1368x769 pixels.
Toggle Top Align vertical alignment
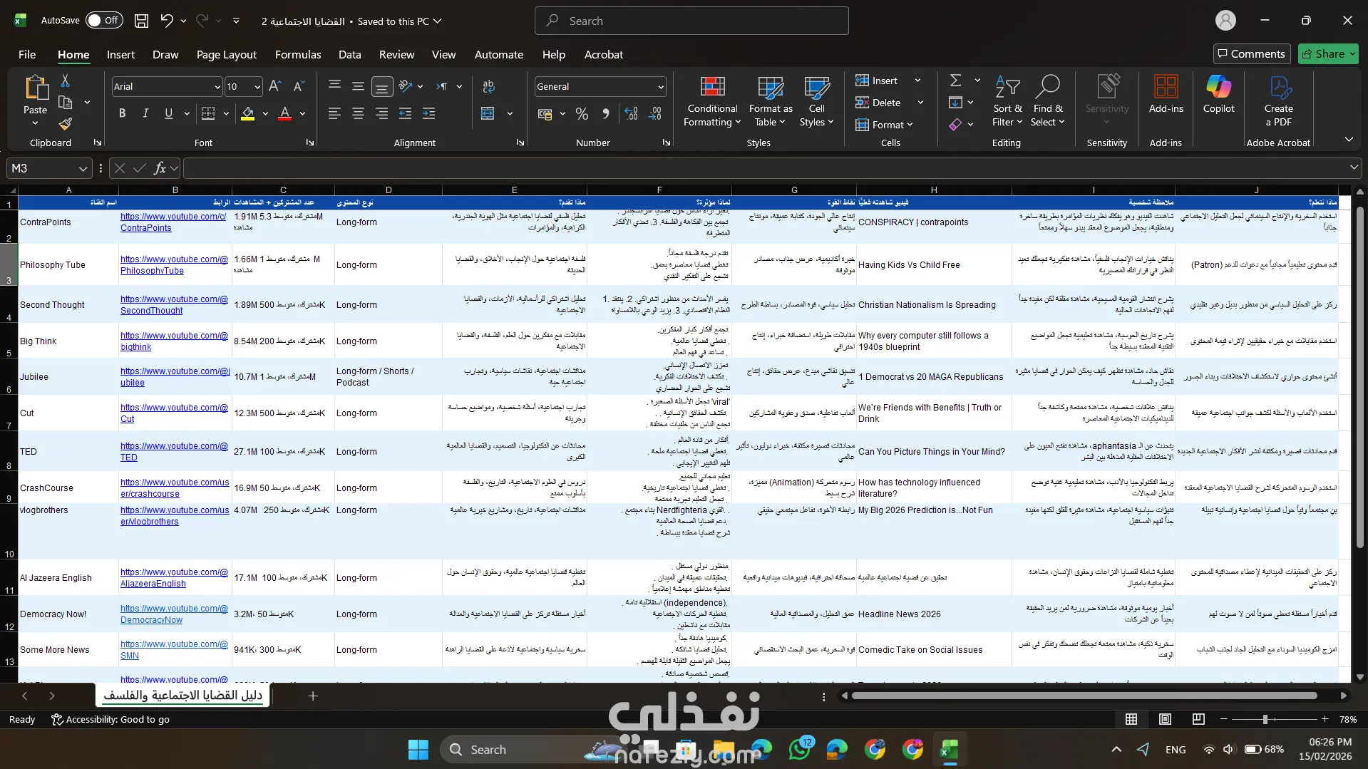tap(334, 86)
